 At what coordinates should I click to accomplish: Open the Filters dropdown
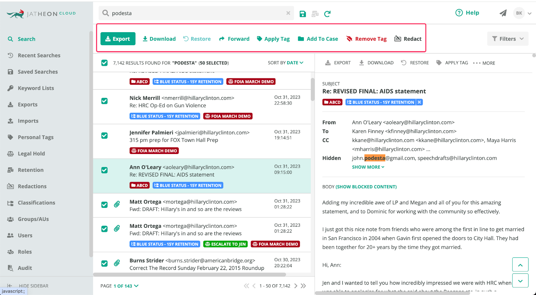pyautogui.click(x=508, y=39)
